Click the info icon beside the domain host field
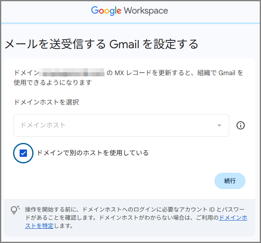 pos(241,125)
